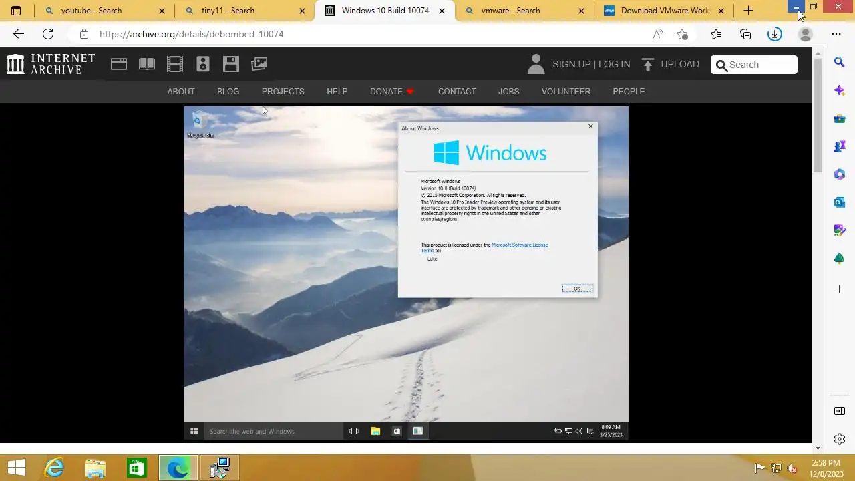Open a new tab with plus button
The height and width of the screenshot is (481, 855).
pyautogui.click(x=749, y=11)
